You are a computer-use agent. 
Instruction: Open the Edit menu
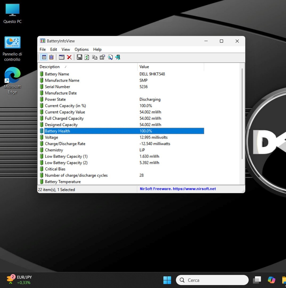tap(54, 49)
